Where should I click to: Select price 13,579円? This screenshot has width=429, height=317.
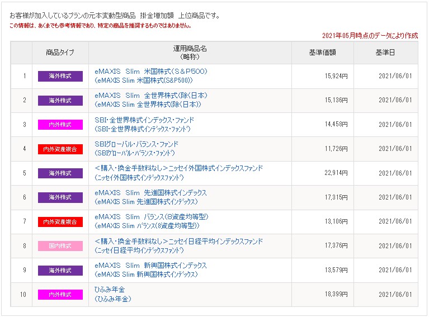tap(336, 270)
